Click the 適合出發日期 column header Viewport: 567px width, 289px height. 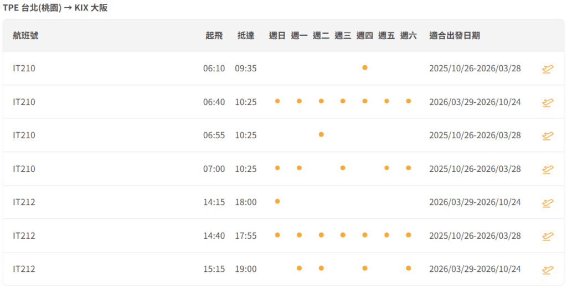pos(455,35)
